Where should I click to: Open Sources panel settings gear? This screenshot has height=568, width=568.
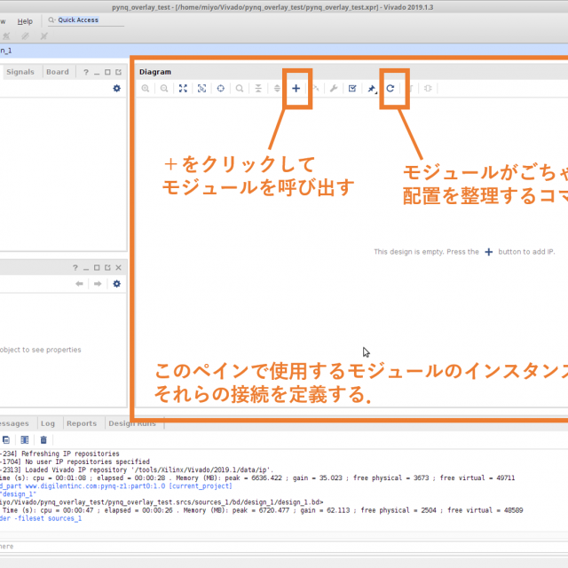coord(116,89)
